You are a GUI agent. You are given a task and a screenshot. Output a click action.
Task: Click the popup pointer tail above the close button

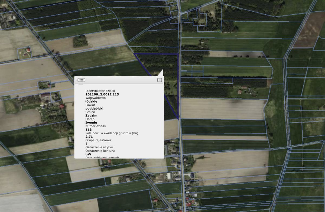pyautogui.click(x=161, y=73)
